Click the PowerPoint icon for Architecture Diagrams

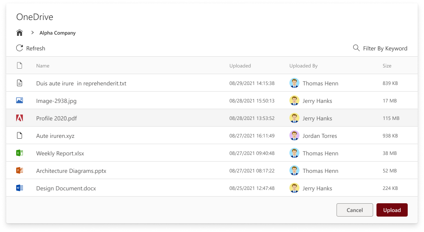pos(20,171)
